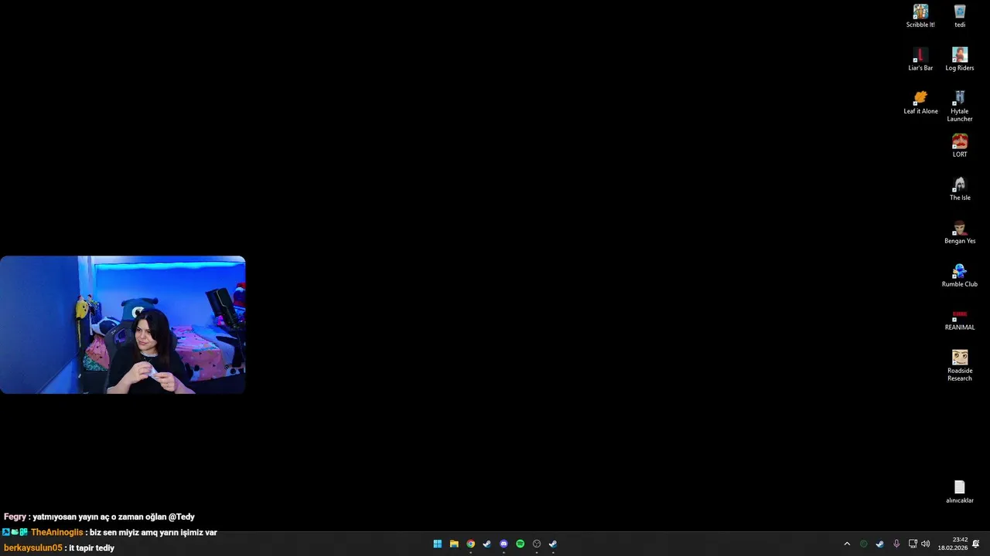
Task: Open the tedi recycle bin icon
Action: 960,16
